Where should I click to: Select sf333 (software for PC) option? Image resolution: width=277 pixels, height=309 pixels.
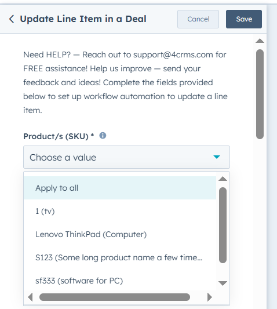[120, 281]
